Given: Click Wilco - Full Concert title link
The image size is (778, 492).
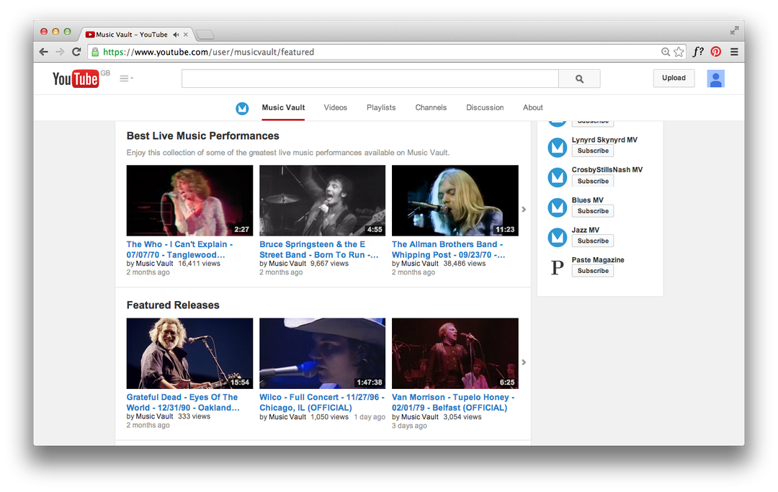Looking at the screenshot, I should [x=322, y=402].
